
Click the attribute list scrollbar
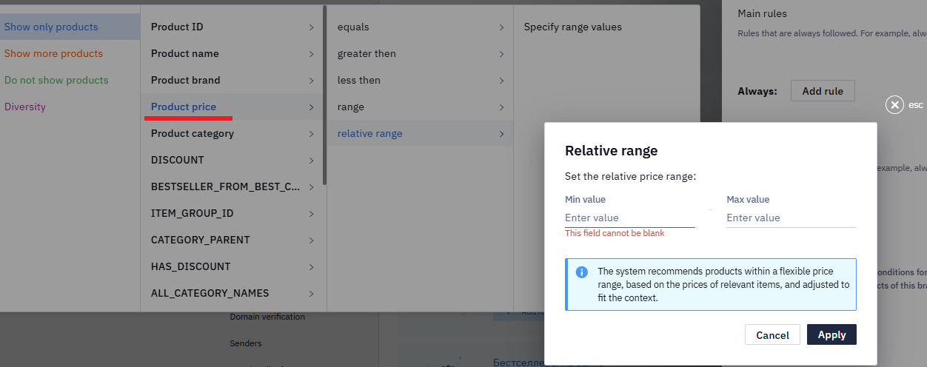coord(324,96)
